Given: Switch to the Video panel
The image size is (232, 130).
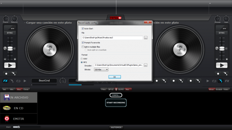Looking at the screenshot, I should [x=226, y=90].
